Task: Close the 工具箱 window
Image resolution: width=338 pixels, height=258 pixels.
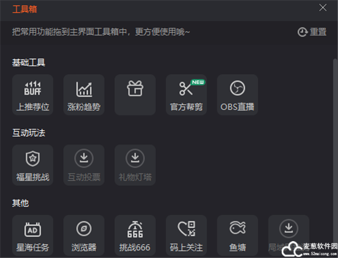Action: pos(323,8)
